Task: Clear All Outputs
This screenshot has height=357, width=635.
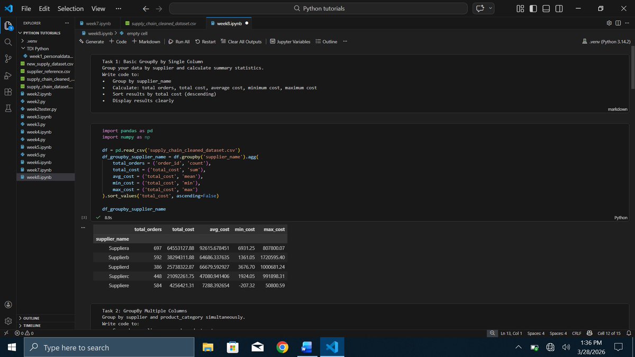Action: tap(241, 41)
